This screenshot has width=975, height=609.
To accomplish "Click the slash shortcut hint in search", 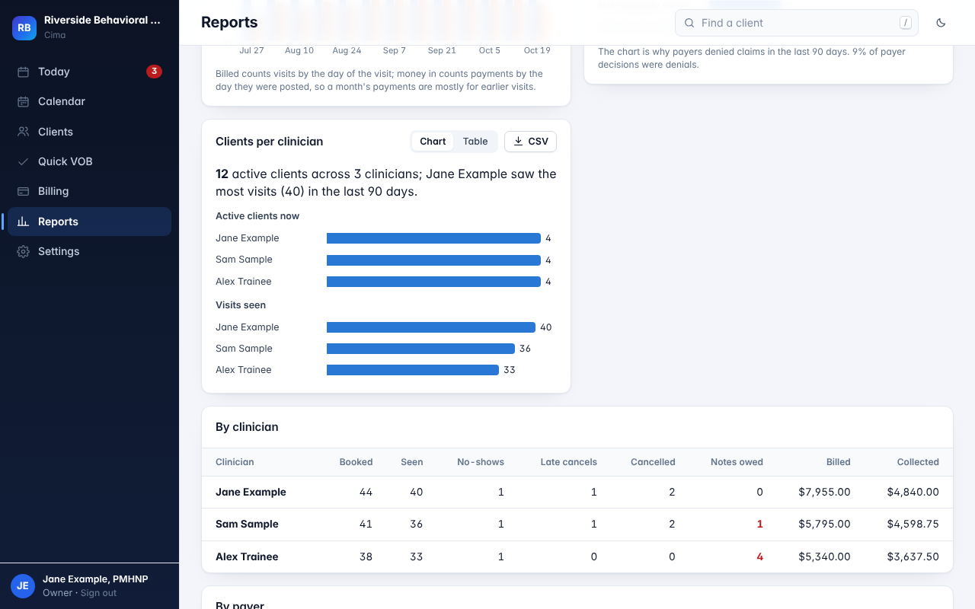I will (x=906, y=23).
